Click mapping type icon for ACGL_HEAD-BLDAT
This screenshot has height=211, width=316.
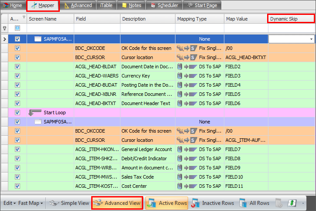(x=187, y=67)
